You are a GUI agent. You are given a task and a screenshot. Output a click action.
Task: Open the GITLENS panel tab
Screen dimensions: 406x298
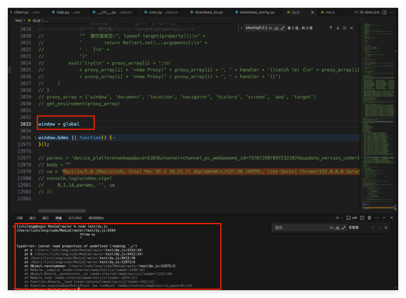75,218
